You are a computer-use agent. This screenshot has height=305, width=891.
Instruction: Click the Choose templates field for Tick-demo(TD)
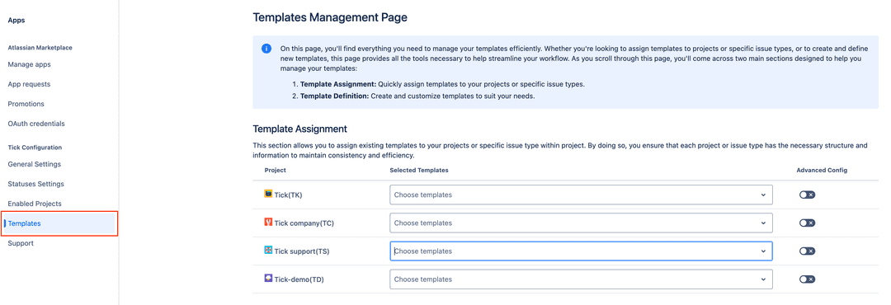[581, 279]
